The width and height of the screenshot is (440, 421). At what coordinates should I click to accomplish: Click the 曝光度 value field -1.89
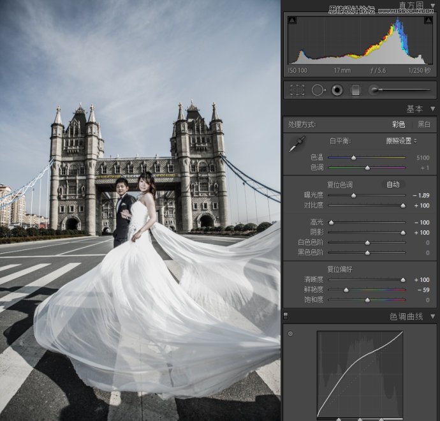[422, 195]
